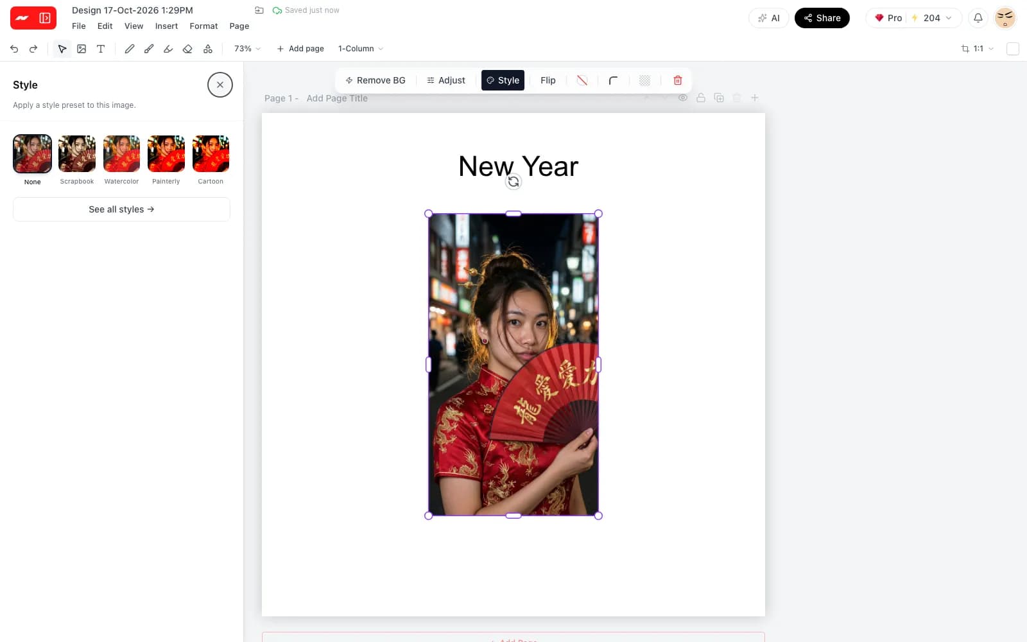The height and width of the screenshot is (642, 1027).
Task: Open the Edit menu
Action: [x=105, y=26]
